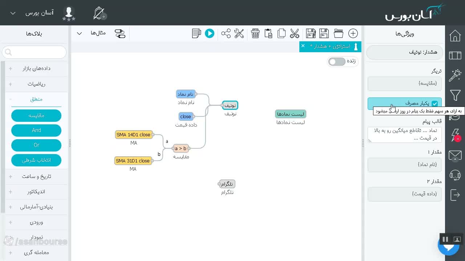Click the share icon in the toolbar
The width and height of the screenshot is (465, 261).
pyautogui.click(x=226, y=33)
